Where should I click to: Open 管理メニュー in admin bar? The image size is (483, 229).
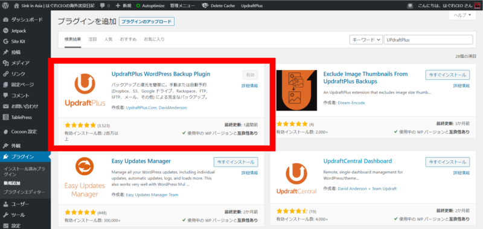182,5
